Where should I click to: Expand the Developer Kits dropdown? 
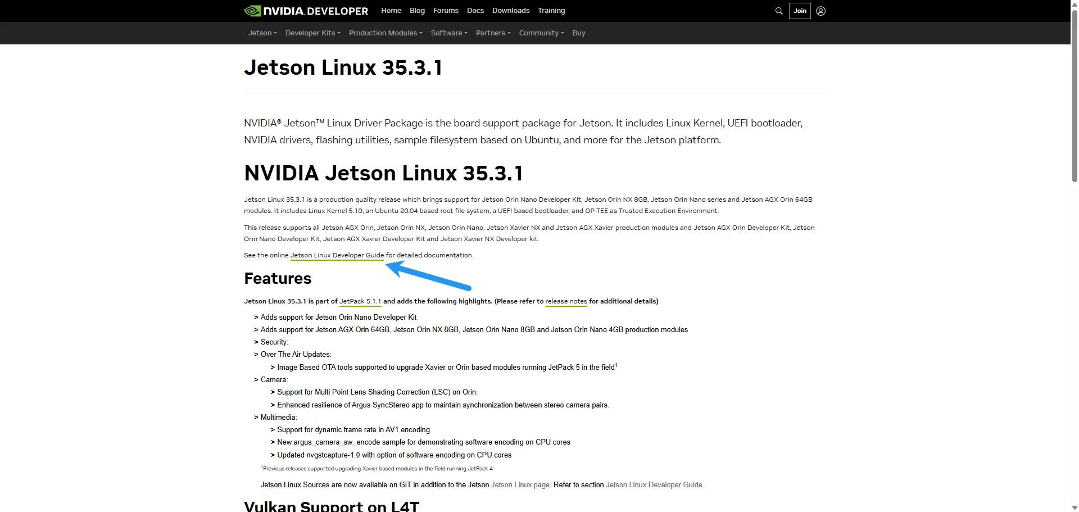tap(313, 33)
